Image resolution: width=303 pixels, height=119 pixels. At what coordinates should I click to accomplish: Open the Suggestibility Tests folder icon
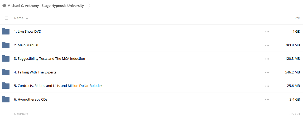[6, 59]
